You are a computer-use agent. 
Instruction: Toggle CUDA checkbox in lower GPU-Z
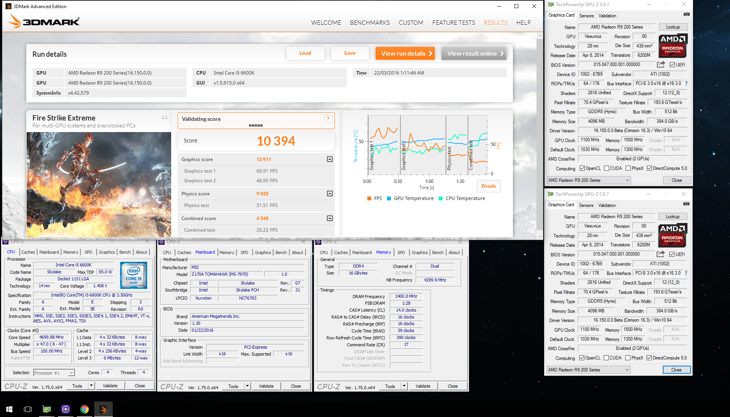tap(606, 358)
